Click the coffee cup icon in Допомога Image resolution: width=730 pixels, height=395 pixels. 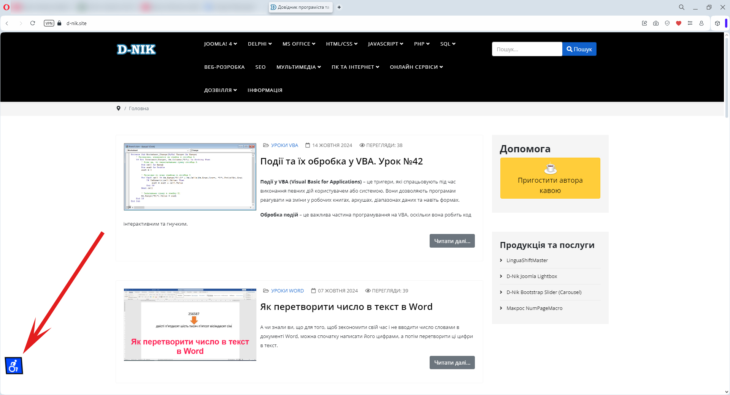coord(550,167)
